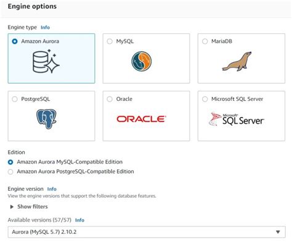Open Info link next to Engine version
Image resolution: width=292 pixels, height=245 pixels.
[x=52, y=189]
